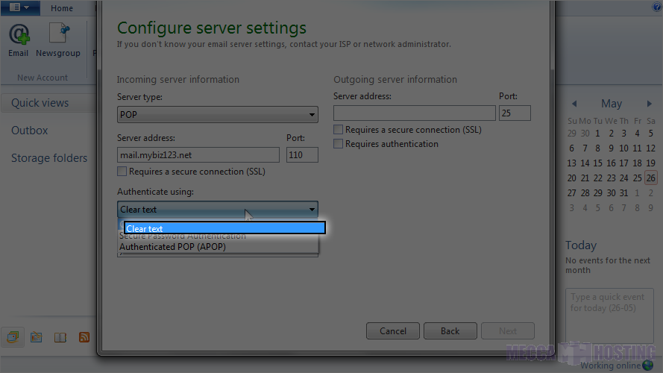Open the Mail view icon in the bottom shortcuts
The height and width of the screenshot is (373, 663).
[x=13, y=337]
